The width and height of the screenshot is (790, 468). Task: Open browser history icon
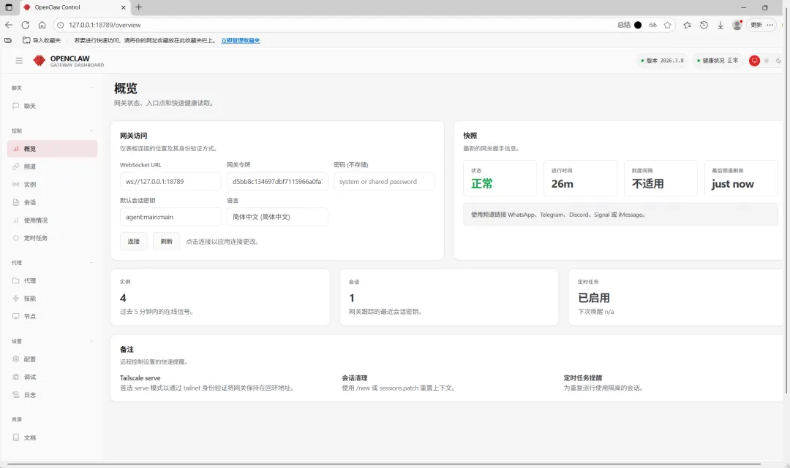704,25
